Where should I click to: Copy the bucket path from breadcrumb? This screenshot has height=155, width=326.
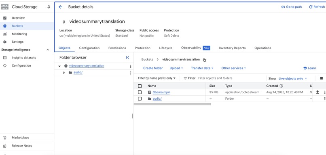click(x=204, y=60)
